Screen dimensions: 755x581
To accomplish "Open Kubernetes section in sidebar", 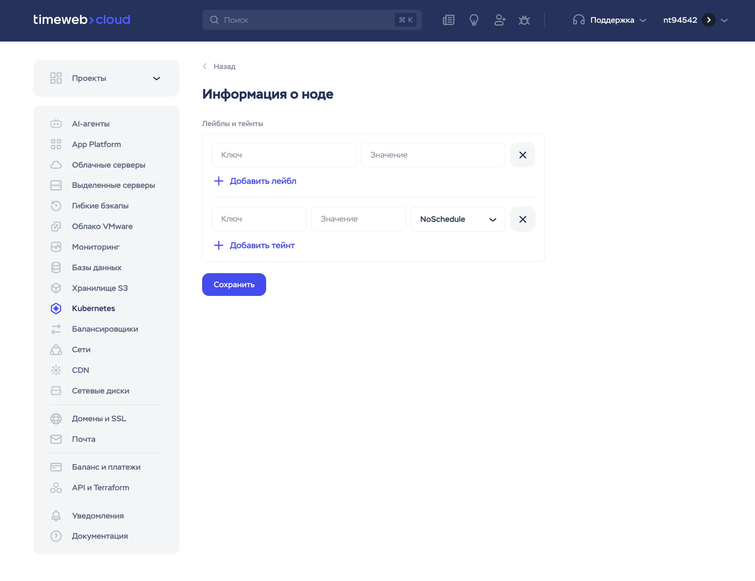I will pyautogui.click(x=93, y=308).
